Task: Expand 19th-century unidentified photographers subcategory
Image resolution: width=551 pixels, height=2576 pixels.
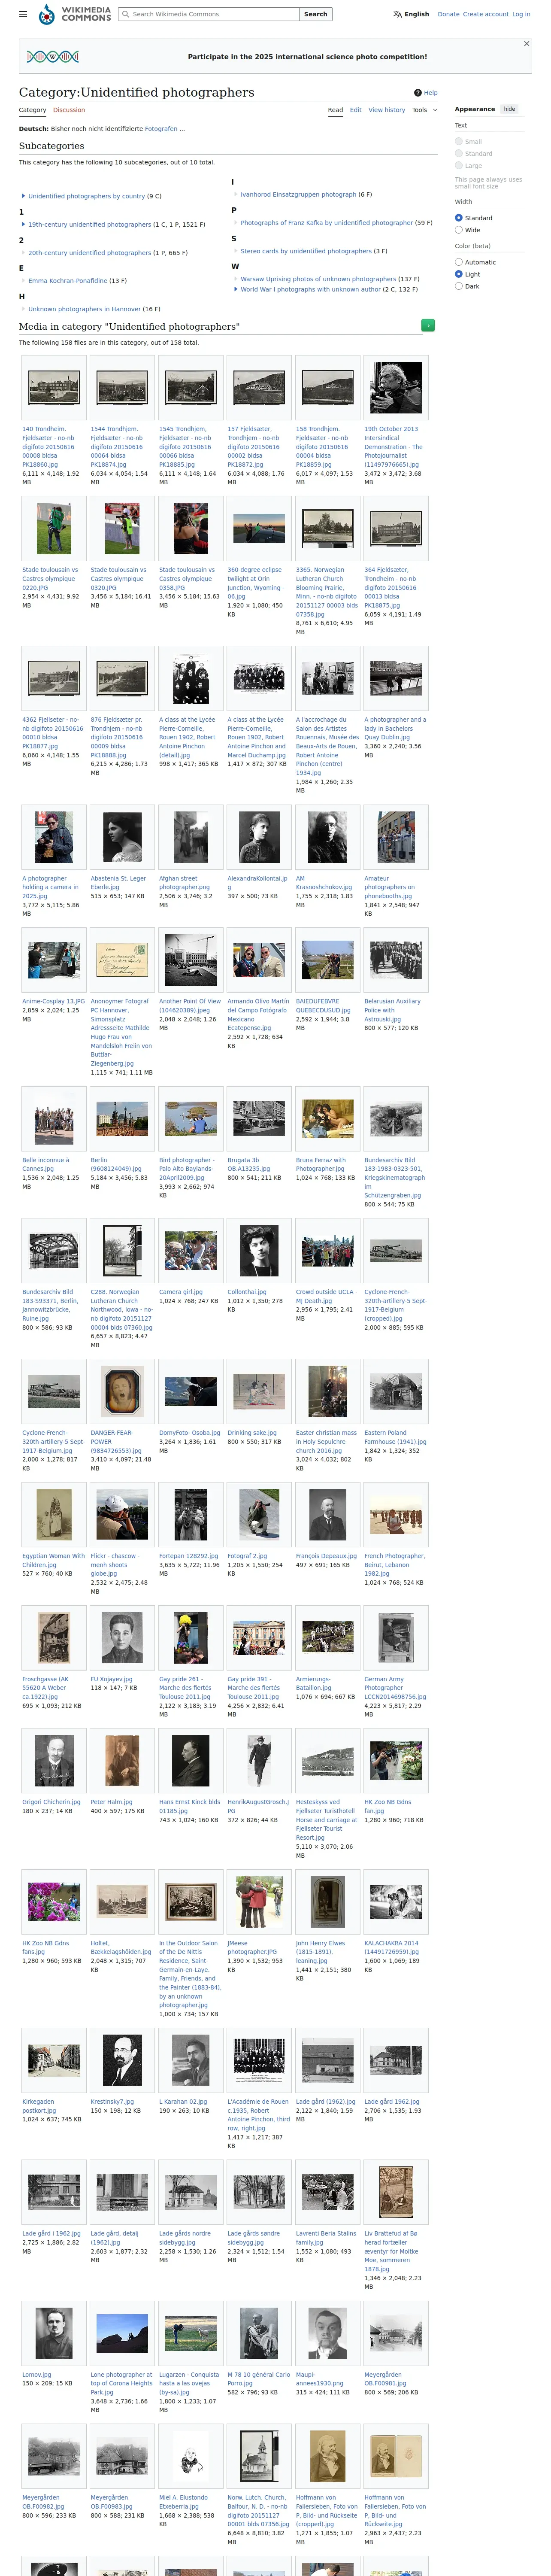Action: point(23,225)
